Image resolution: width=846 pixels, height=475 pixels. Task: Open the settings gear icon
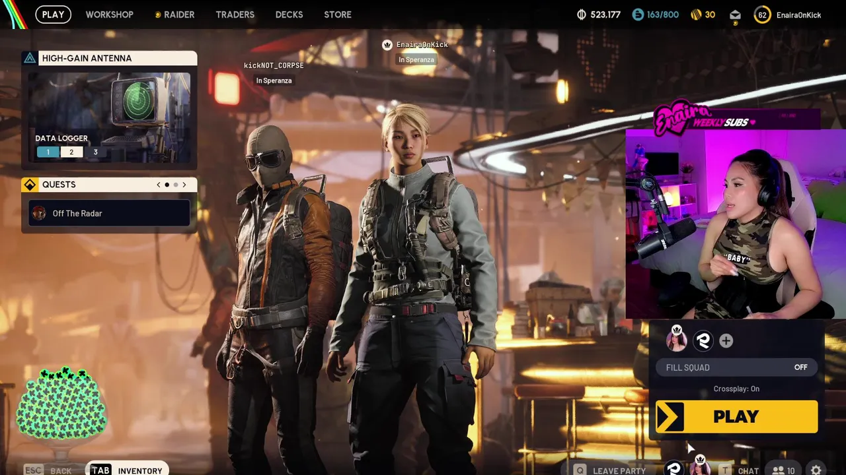pos(816,470)
